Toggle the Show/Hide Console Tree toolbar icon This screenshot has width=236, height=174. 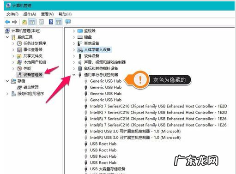point(32,22)
